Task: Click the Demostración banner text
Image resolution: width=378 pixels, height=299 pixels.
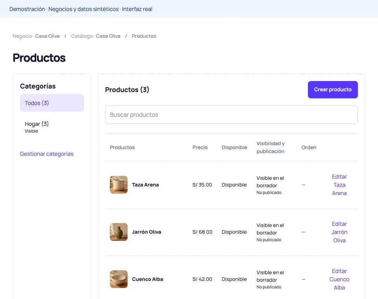Action: pyautogui.click(x=81, y=9)
